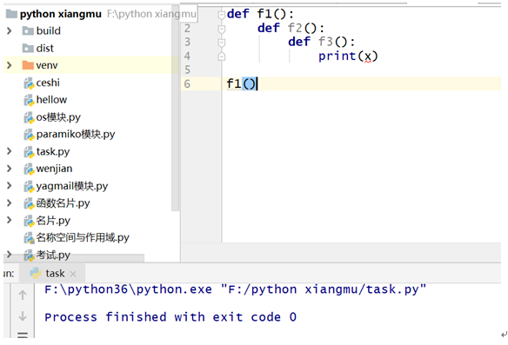Click the ceshi Python file icon

tap(29, 83)
